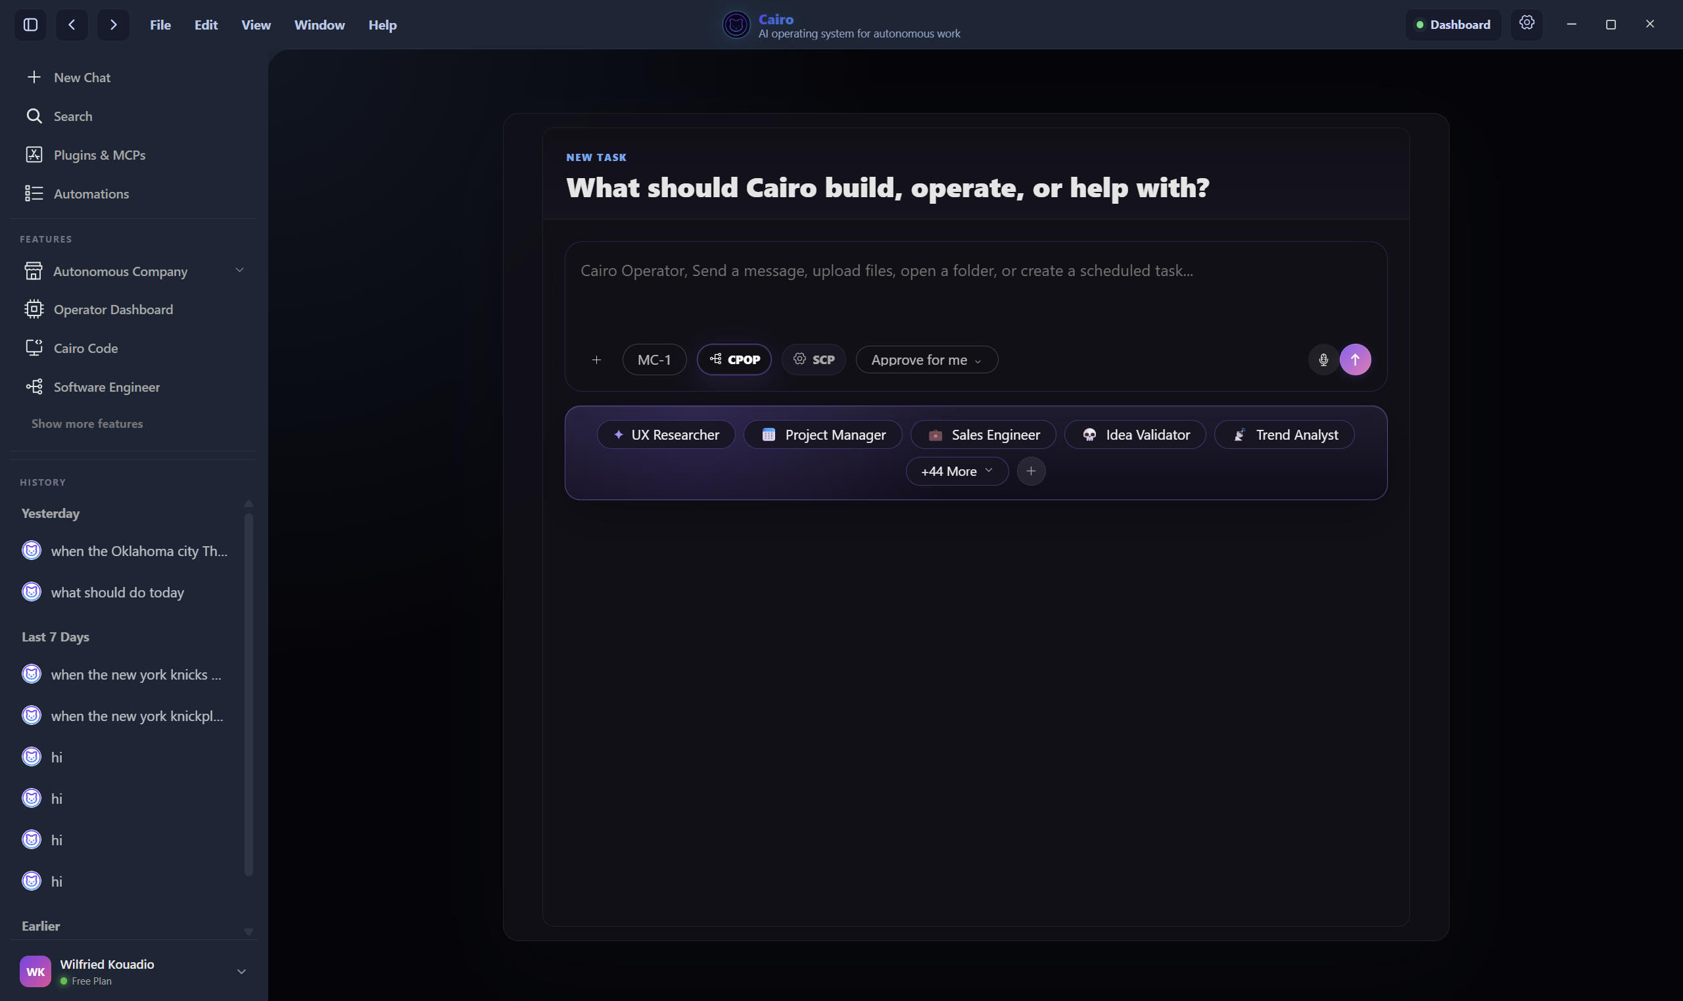Open the Automations list icon

click(x=34, y=194)
